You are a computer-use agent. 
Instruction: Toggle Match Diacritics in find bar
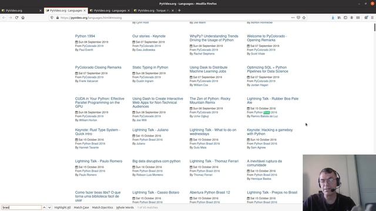point(102,207)
